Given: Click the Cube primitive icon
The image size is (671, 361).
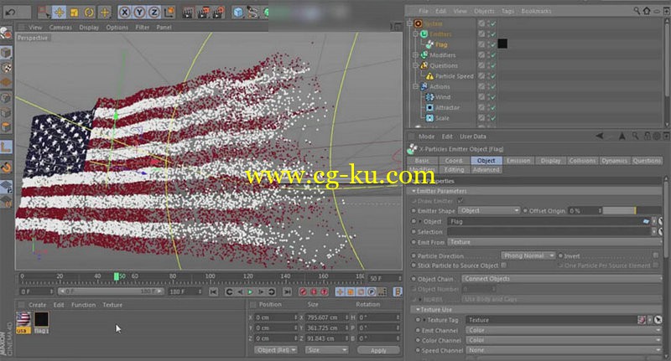Looking at the screenshot, I should 238,13.
